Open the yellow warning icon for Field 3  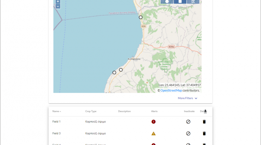(154, 133)
